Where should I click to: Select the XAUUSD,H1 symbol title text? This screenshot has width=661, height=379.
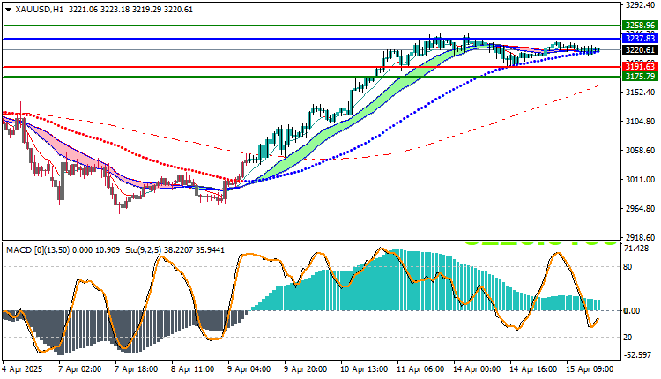[39, 10]
